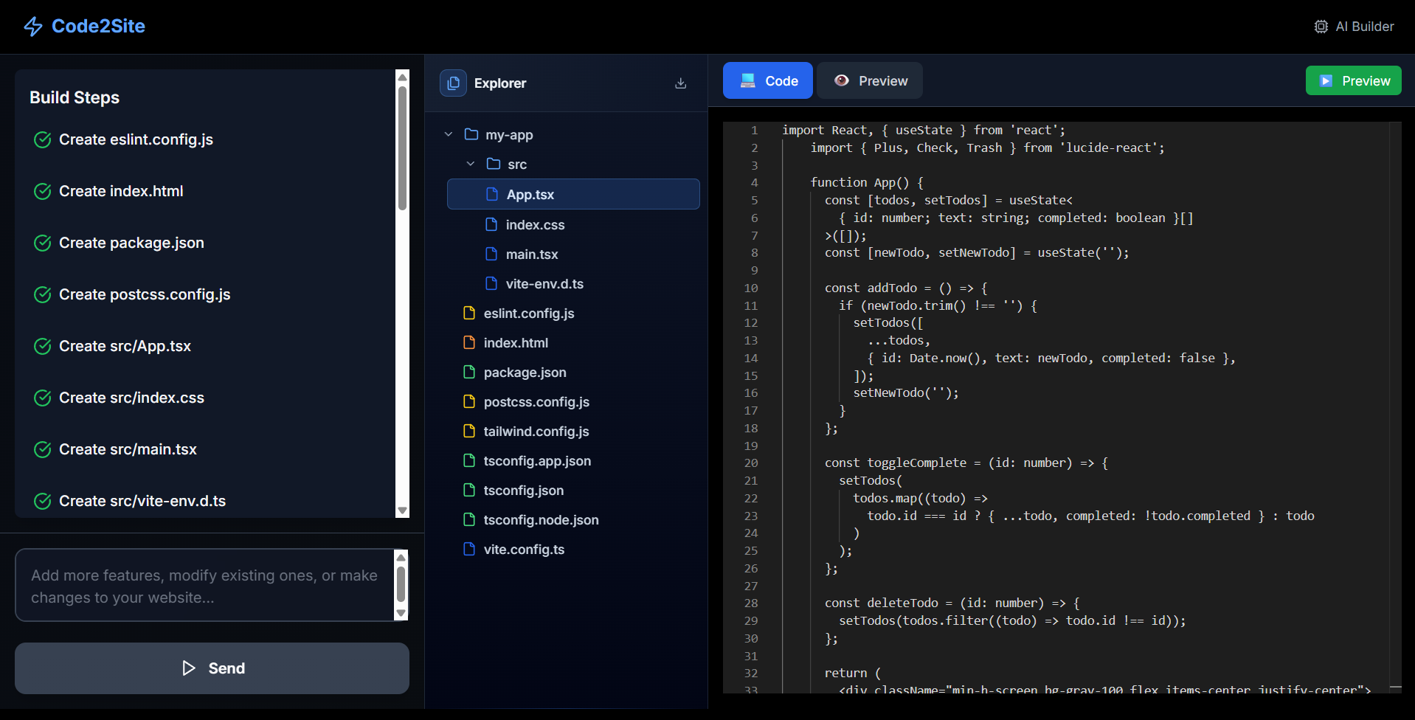The image size is (1415, 720).
Task: Open the AI Builder chip icon
Action: [x=1321, y=27]
